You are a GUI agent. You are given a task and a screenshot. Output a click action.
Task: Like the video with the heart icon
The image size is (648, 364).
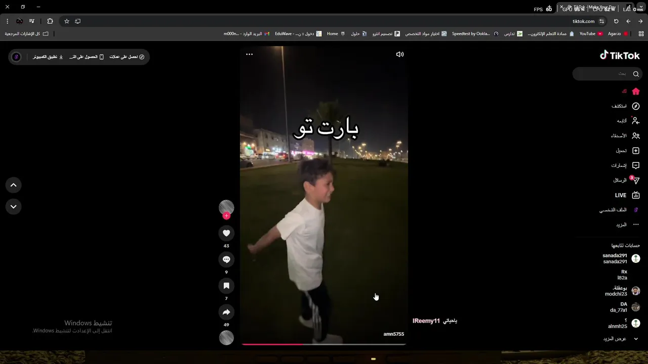click(226, 233)
